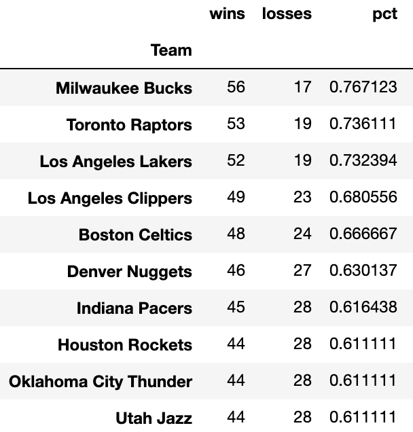Select the Utah Jazz row label
Screen dimensions: 413x432
pyautogui.click(x=154, y=418)
